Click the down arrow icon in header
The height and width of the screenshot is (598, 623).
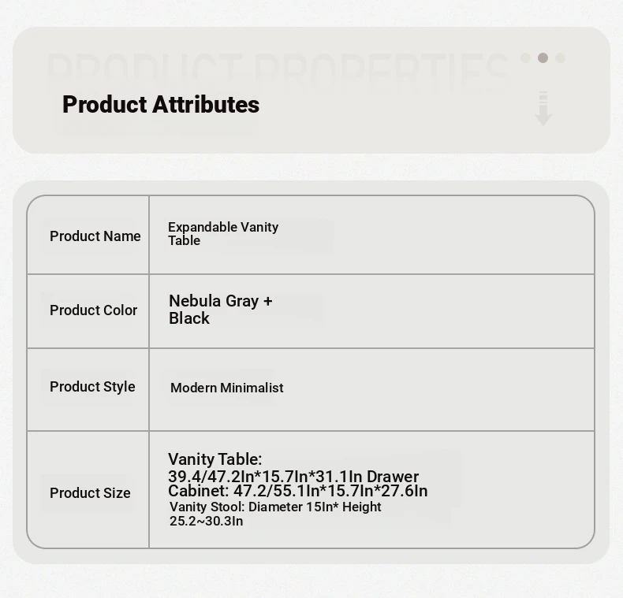[x=543, y=109]
